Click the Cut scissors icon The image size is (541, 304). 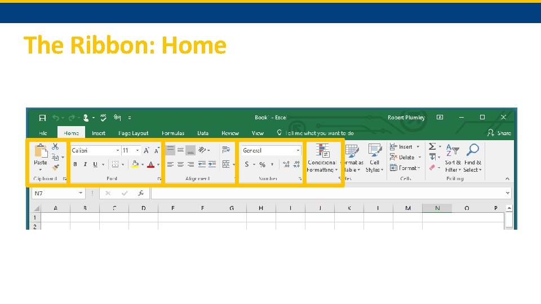pos(55,146)
